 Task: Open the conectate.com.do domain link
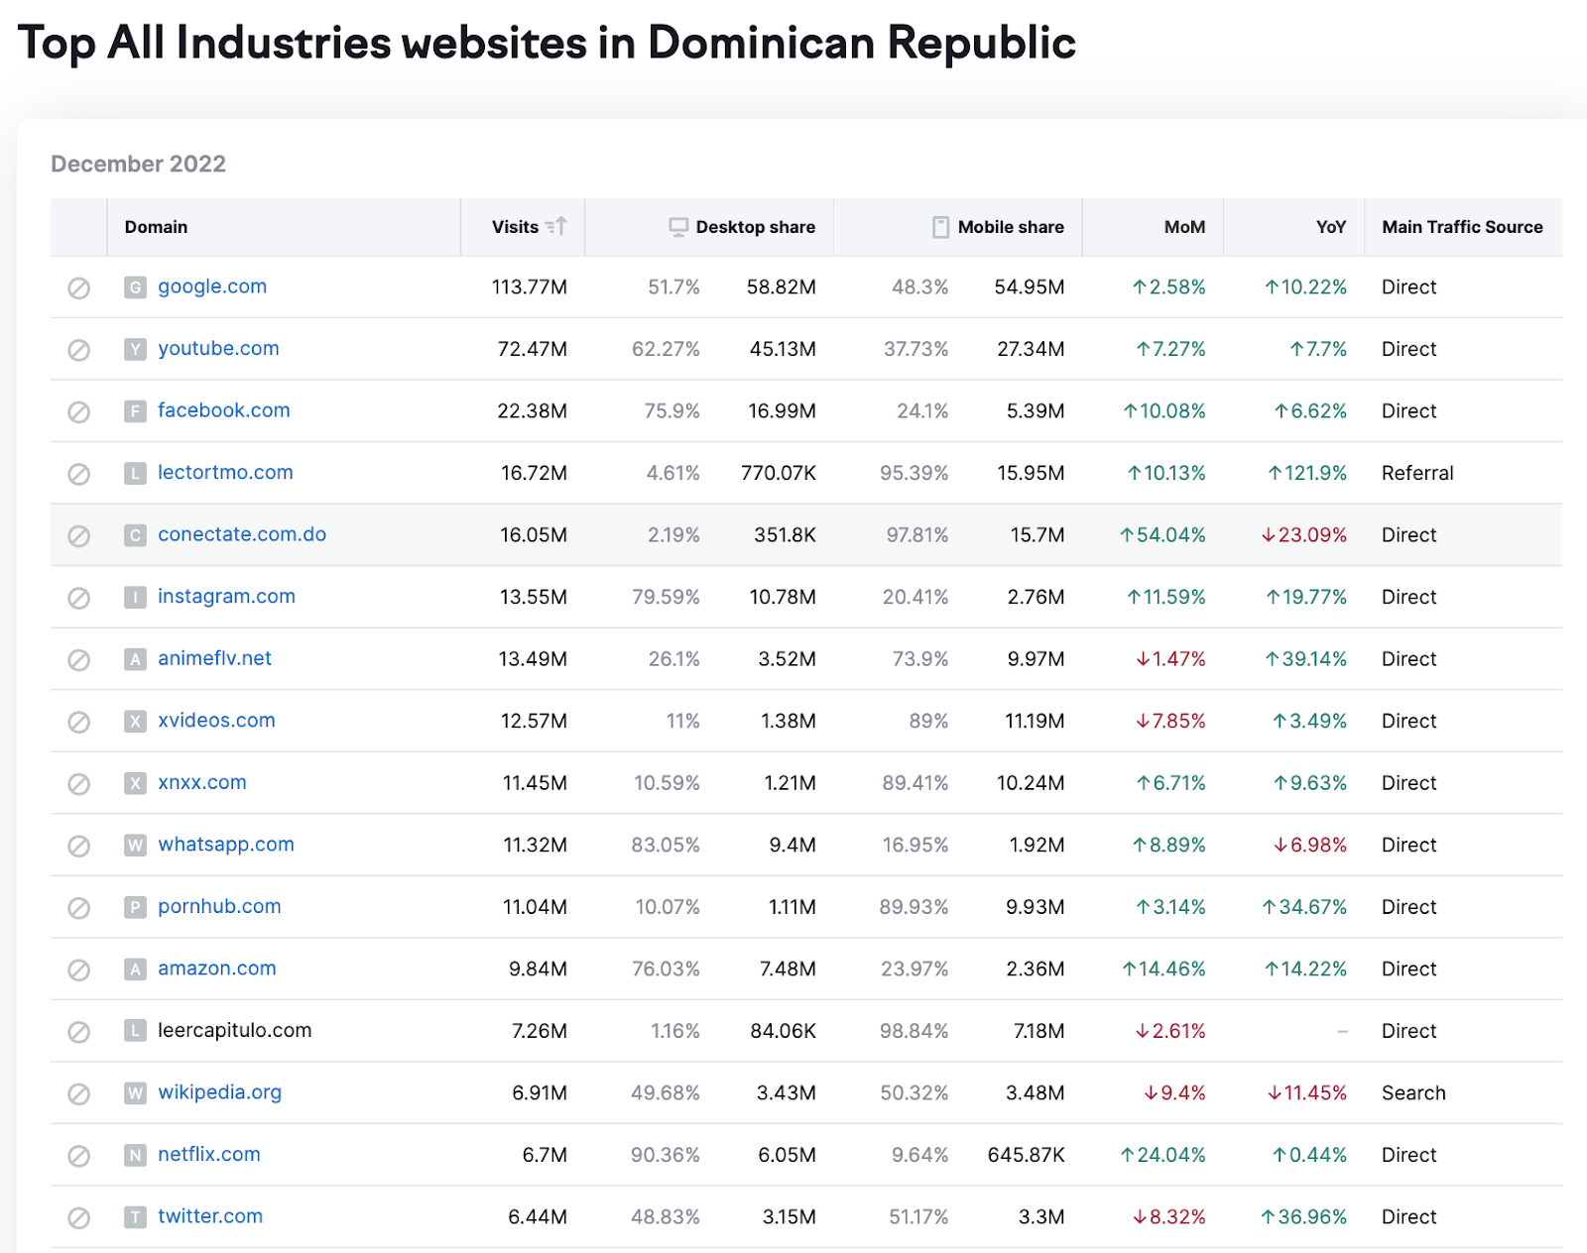[x=242, y=534]
